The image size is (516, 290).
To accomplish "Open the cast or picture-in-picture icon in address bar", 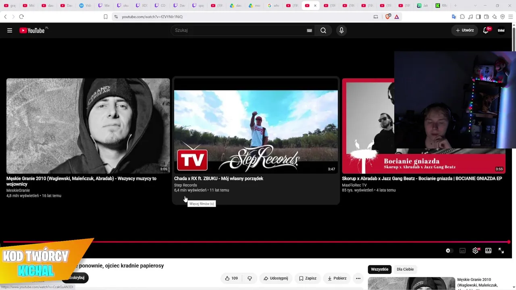I will 376,17.
